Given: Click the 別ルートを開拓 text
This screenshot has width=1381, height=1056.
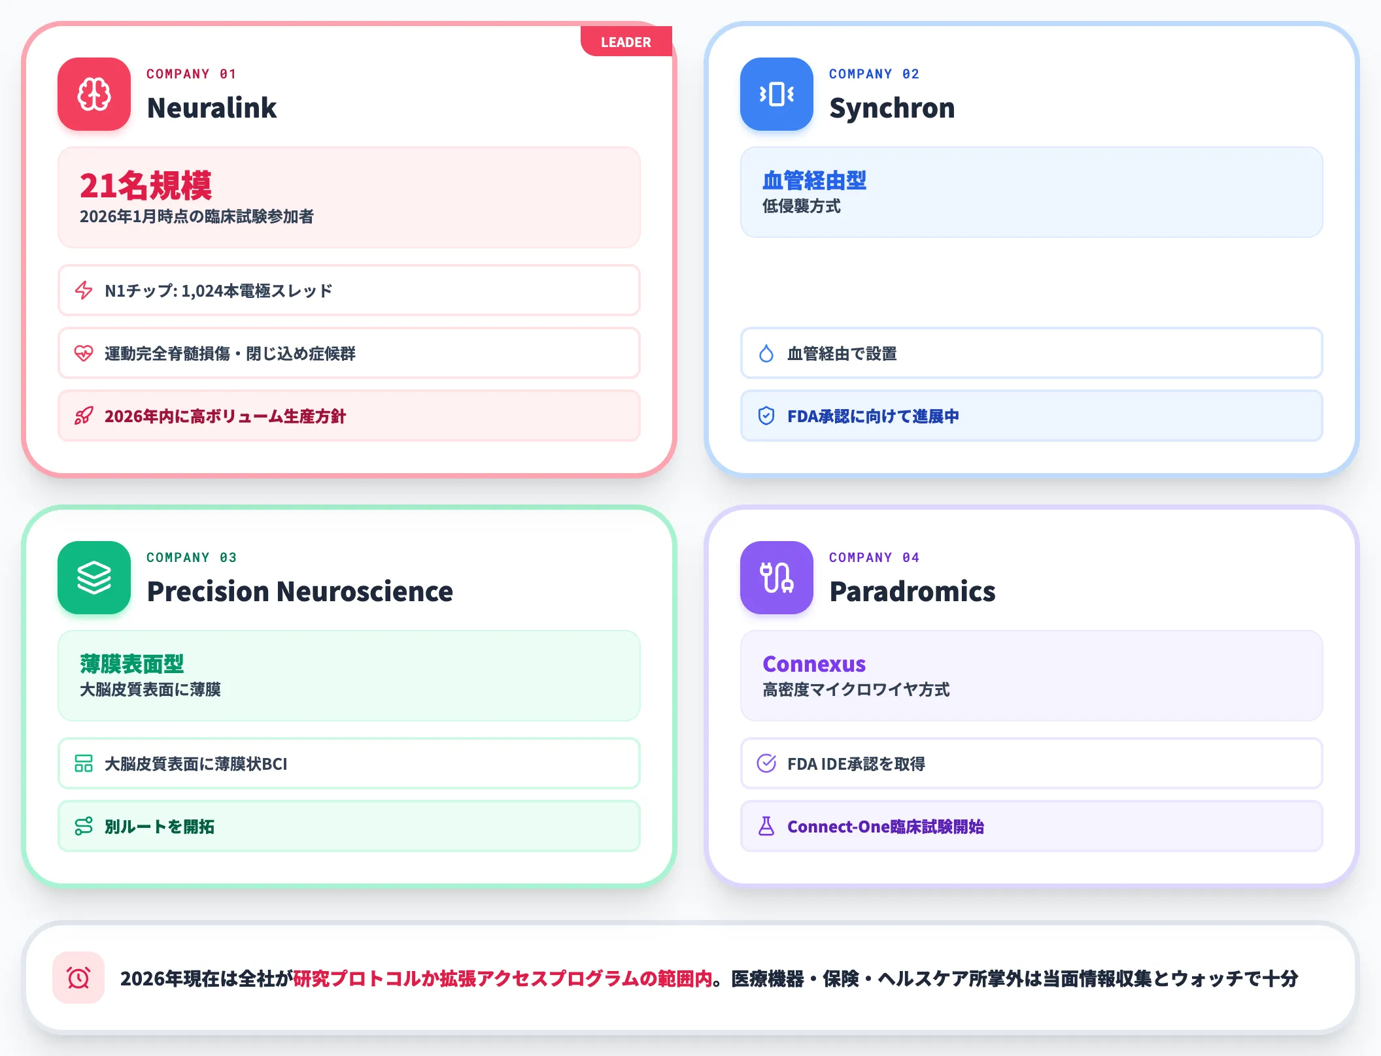Looking at the screenshot, I should [160, 827].
